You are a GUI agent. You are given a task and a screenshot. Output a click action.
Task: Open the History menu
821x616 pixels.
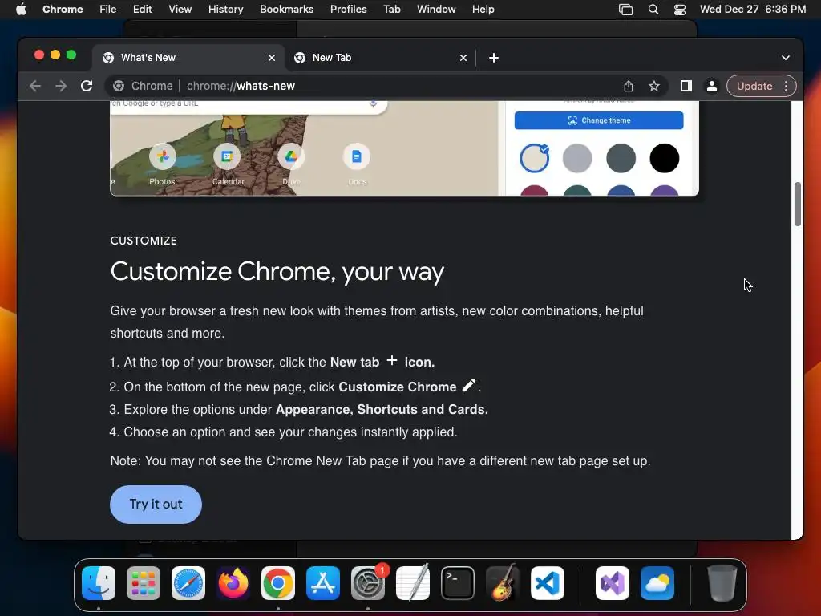225,10
